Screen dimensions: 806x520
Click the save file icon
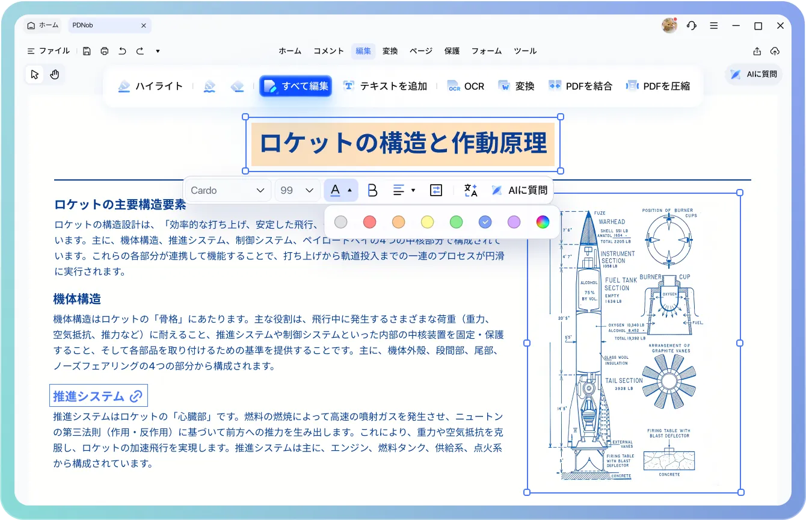click(87, 51)
